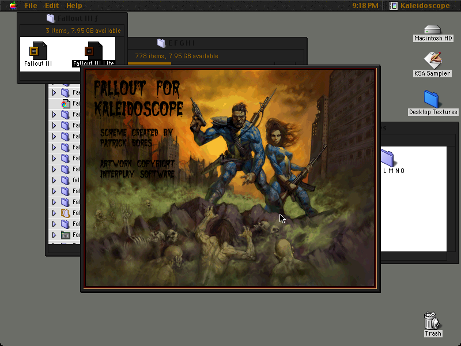
Task: Click the 9:18 PM menu bar clock
Action: 365,6
